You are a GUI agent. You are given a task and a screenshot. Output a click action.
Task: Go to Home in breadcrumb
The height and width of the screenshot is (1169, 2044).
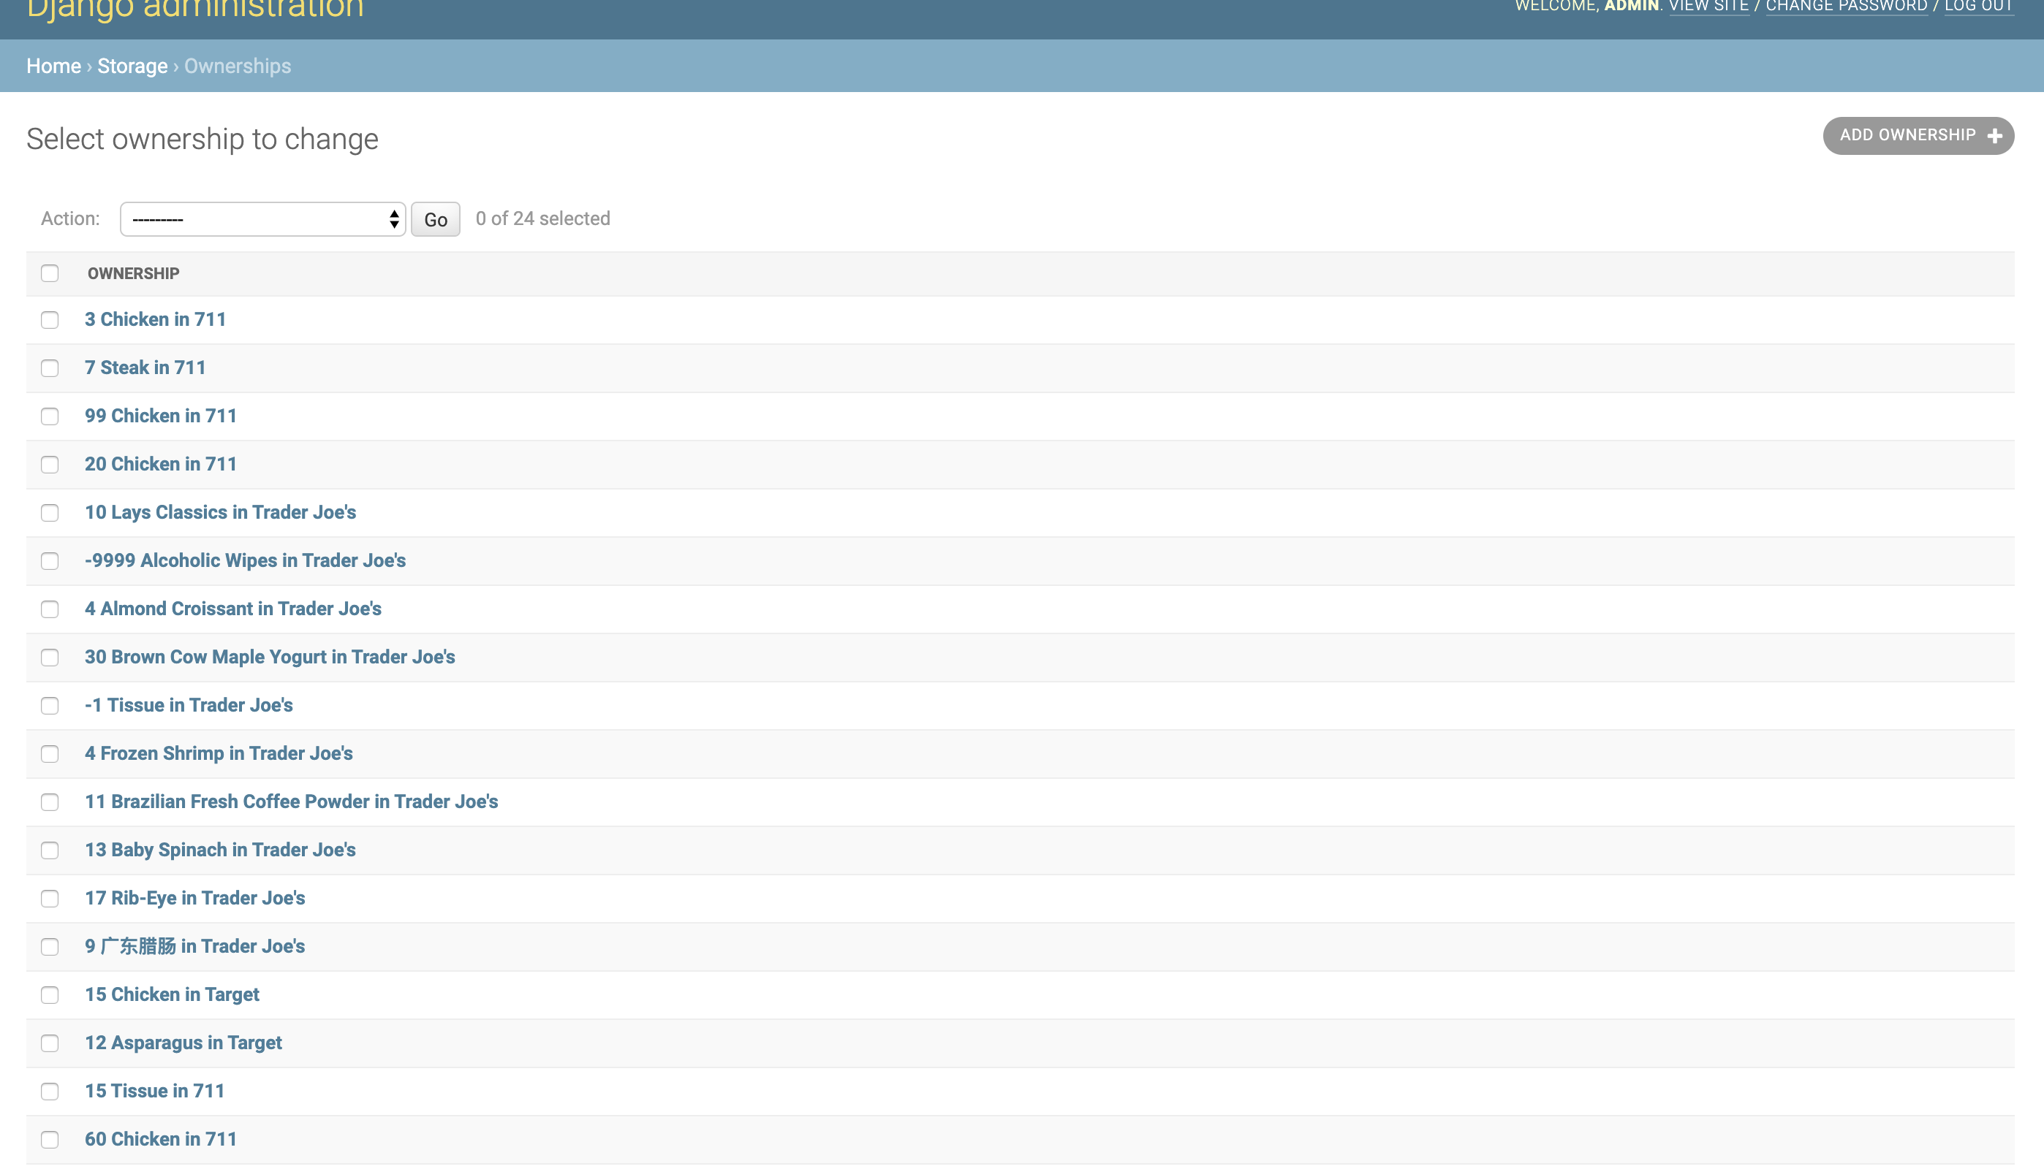tap(53, 66)
